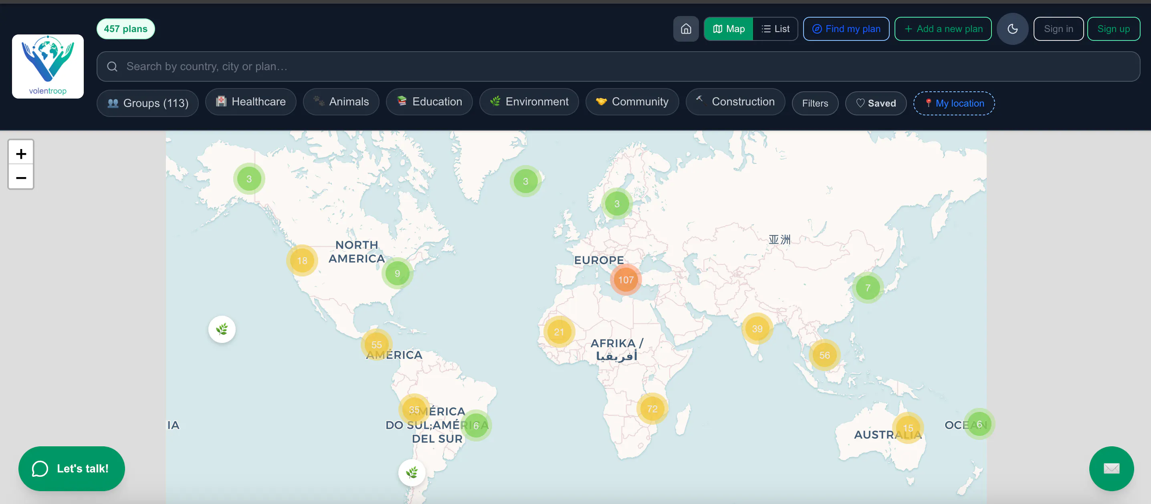
Task: Use My location button
Action: (x=954, y=103)
